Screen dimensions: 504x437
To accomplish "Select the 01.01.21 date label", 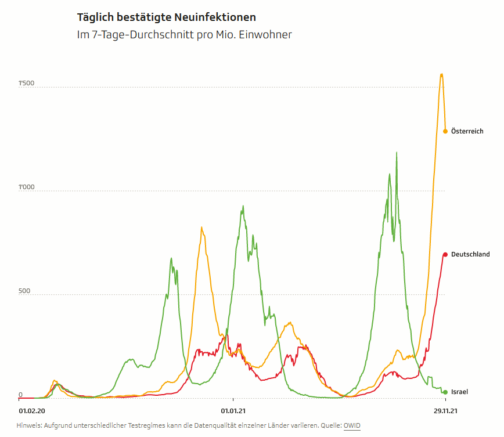I will (233, 410).
